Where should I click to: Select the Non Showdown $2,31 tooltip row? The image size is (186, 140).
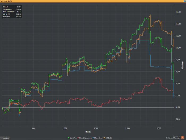[12, 12]
